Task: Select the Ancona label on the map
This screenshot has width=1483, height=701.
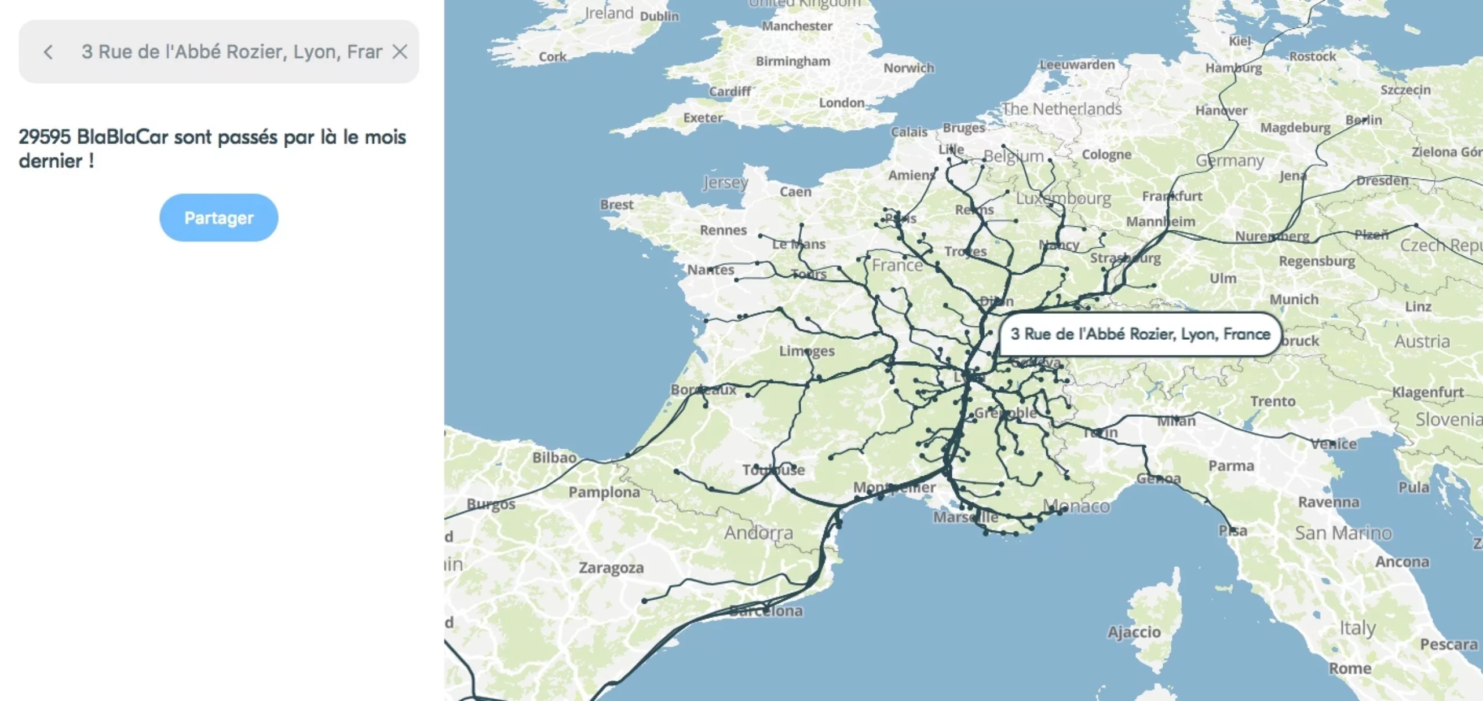Action: pos(1402,562)
